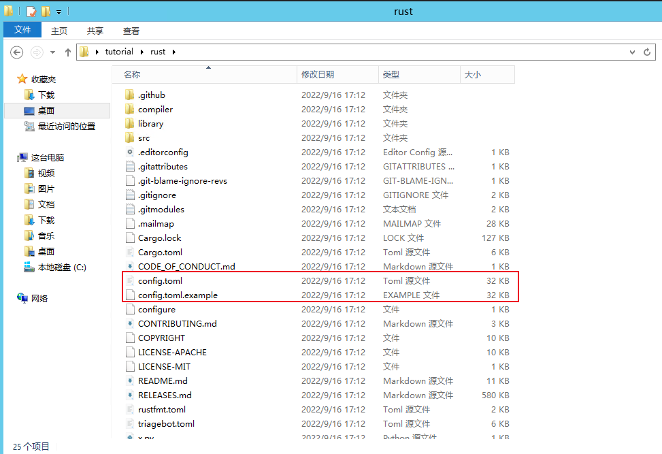The height and width of the screenshot is (454, 662).
Task: Click the Back navigation arrow
Action: [16, 52]
